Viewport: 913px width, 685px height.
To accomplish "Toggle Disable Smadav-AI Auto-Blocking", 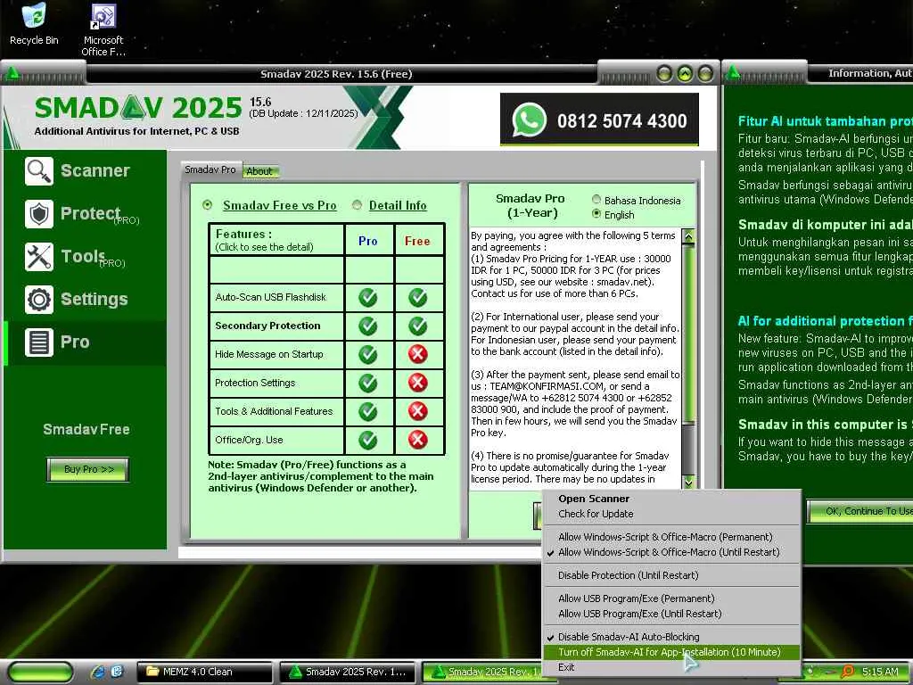I will click(x=670, y=637).
